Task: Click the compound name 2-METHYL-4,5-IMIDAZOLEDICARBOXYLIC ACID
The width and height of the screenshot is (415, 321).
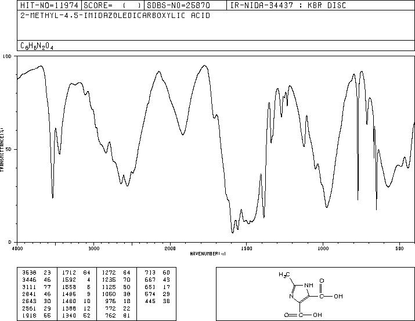Action: coord(115,16)
